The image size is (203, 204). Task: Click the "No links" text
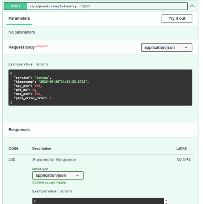pyautogui.click(x=183, y=159)
